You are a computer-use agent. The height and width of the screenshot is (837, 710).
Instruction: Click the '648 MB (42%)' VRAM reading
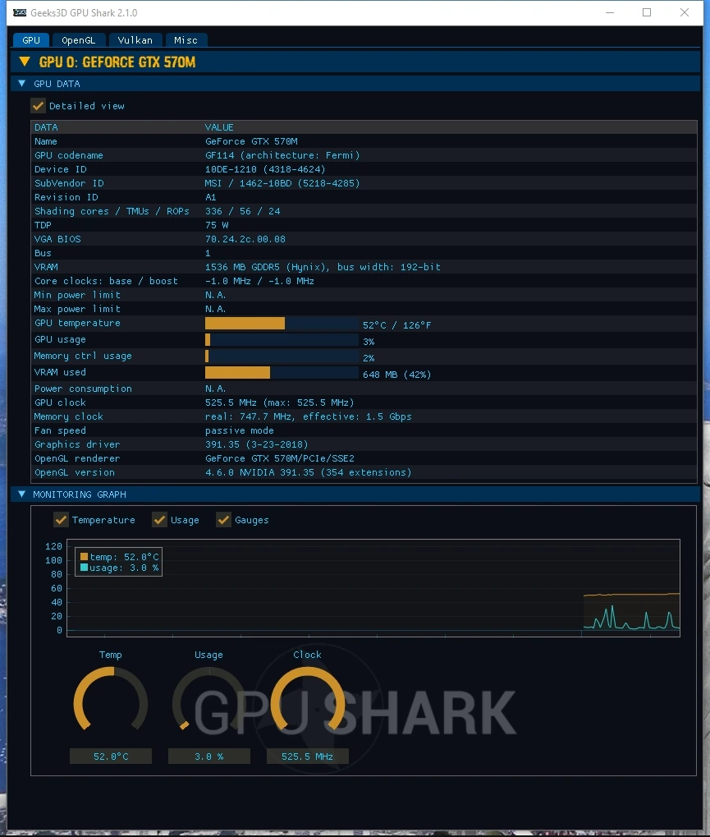pyautogui.click(x=397, y=375)
